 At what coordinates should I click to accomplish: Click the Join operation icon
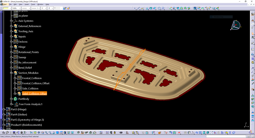tap(195, 8)
